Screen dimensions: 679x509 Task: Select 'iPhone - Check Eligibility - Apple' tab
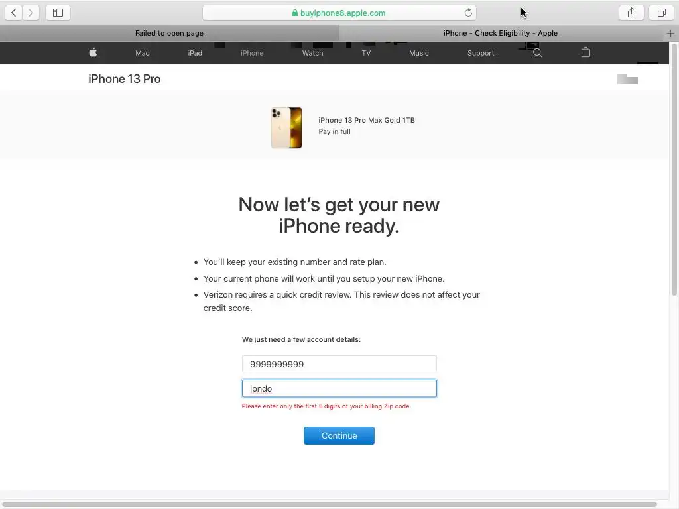point(501,33)
